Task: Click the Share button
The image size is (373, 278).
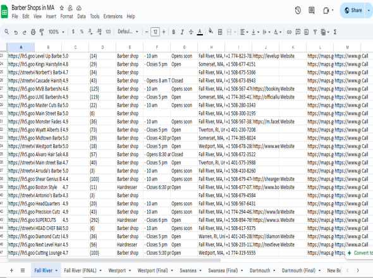Action: point(353,10)
